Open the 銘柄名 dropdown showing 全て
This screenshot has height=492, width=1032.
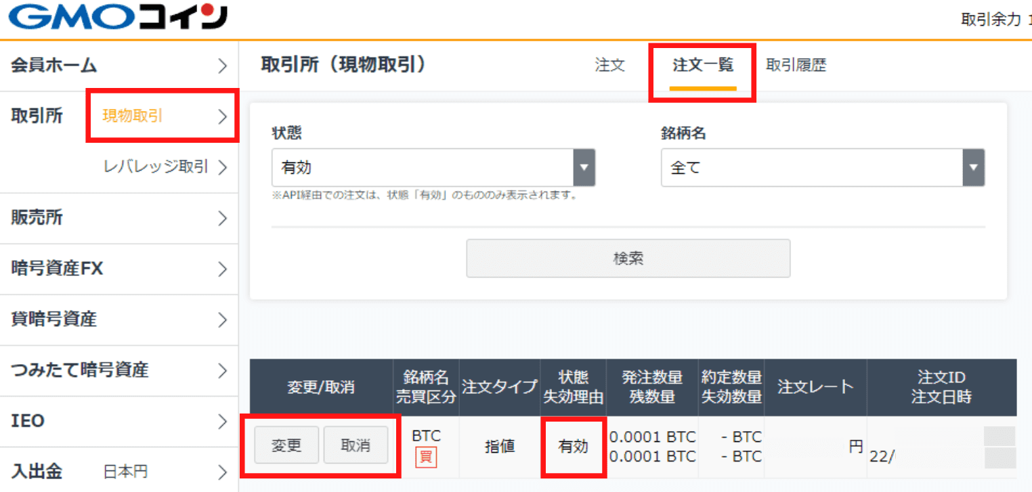coord(823,167)
